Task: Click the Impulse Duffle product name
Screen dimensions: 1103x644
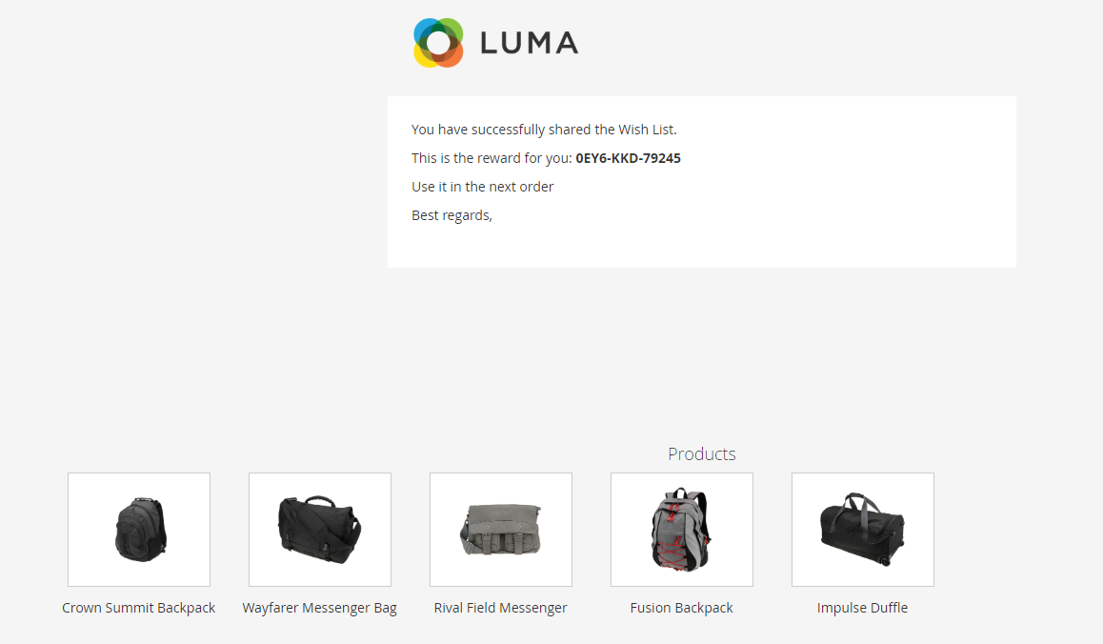Action: 862,608
